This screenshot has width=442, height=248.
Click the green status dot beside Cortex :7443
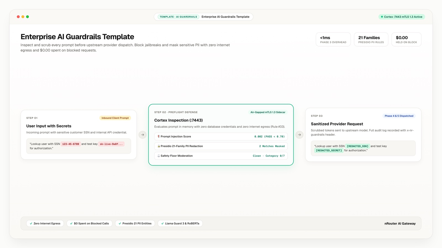click(382, 17)
